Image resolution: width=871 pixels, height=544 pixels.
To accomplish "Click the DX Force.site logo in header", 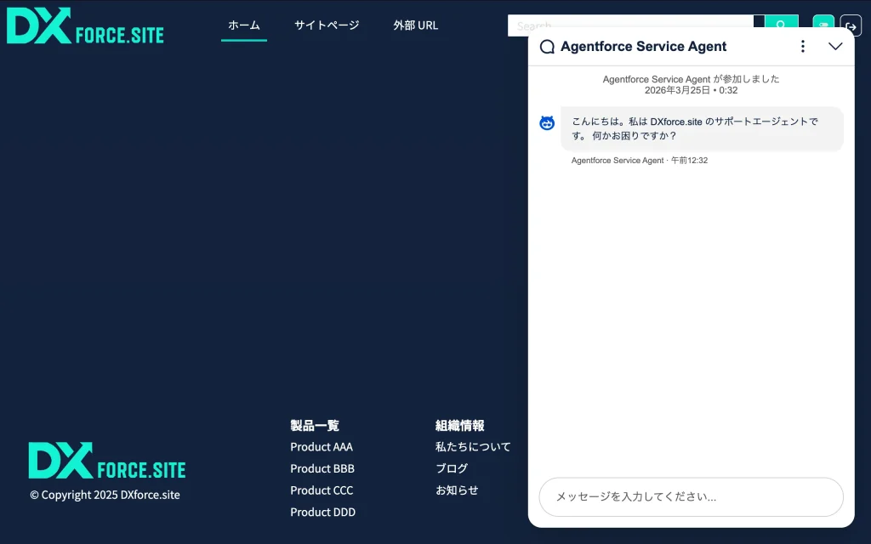I will pos(85,26).
